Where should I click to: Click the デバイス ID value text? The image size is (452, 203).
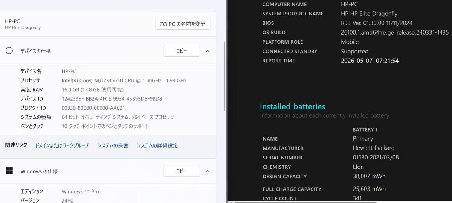coord(111,99)
